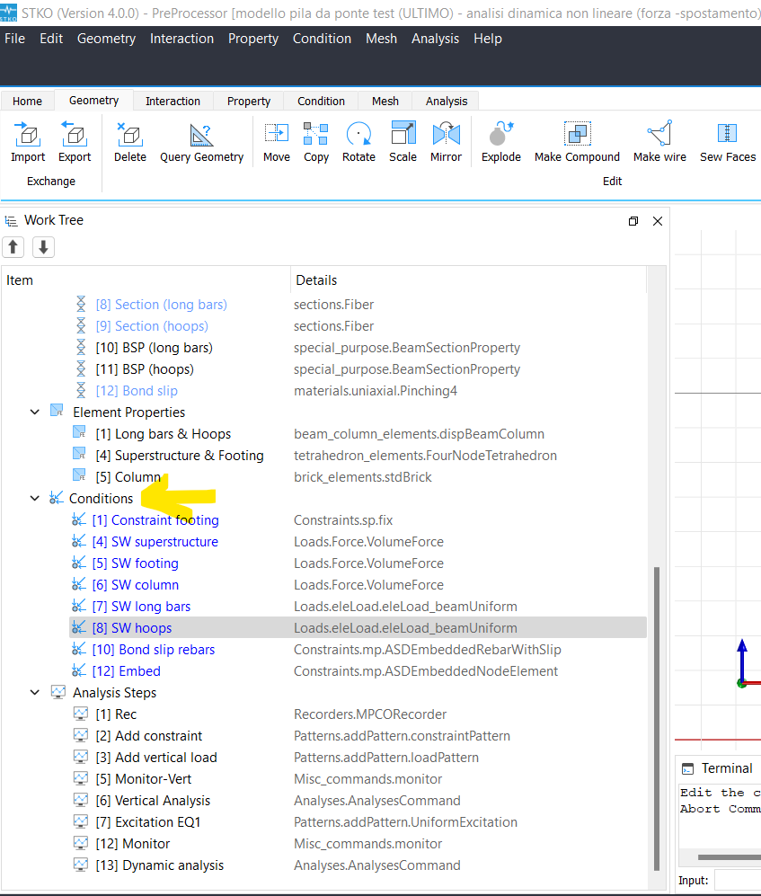Float the Work Tree panel
The width and height of the screenshot is (761, 896).
pyautogui.click(x=633, y=221)
